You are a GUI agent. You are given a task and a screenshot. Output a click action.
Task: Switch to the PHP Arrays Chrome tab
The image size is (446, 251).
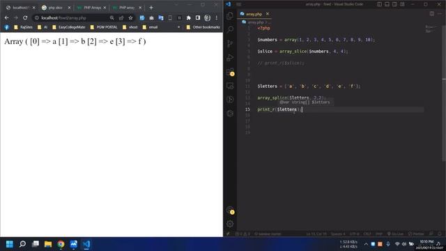click(x=91, y=8)
